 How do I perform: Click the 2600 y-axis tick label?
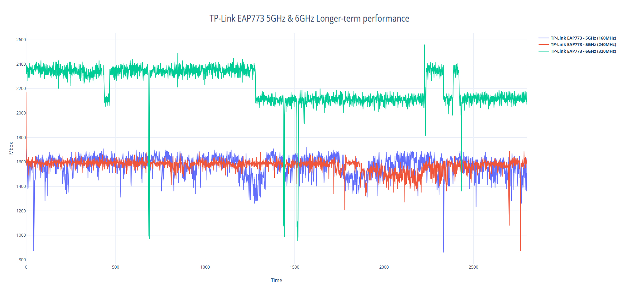click(x=21, y=40)
